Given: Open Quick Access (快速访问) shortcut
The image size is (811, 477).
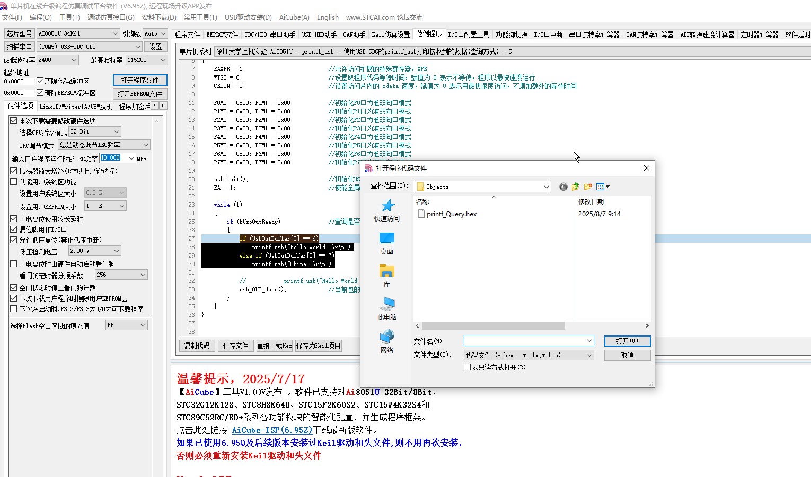Looking at the screenshot, I should tap(387, 210).
